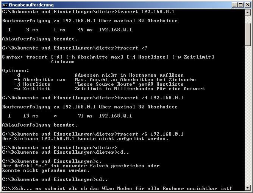Click the vertical scrollbar thumb
This screenshot has width=253, height=193.
tap(248, 35)
